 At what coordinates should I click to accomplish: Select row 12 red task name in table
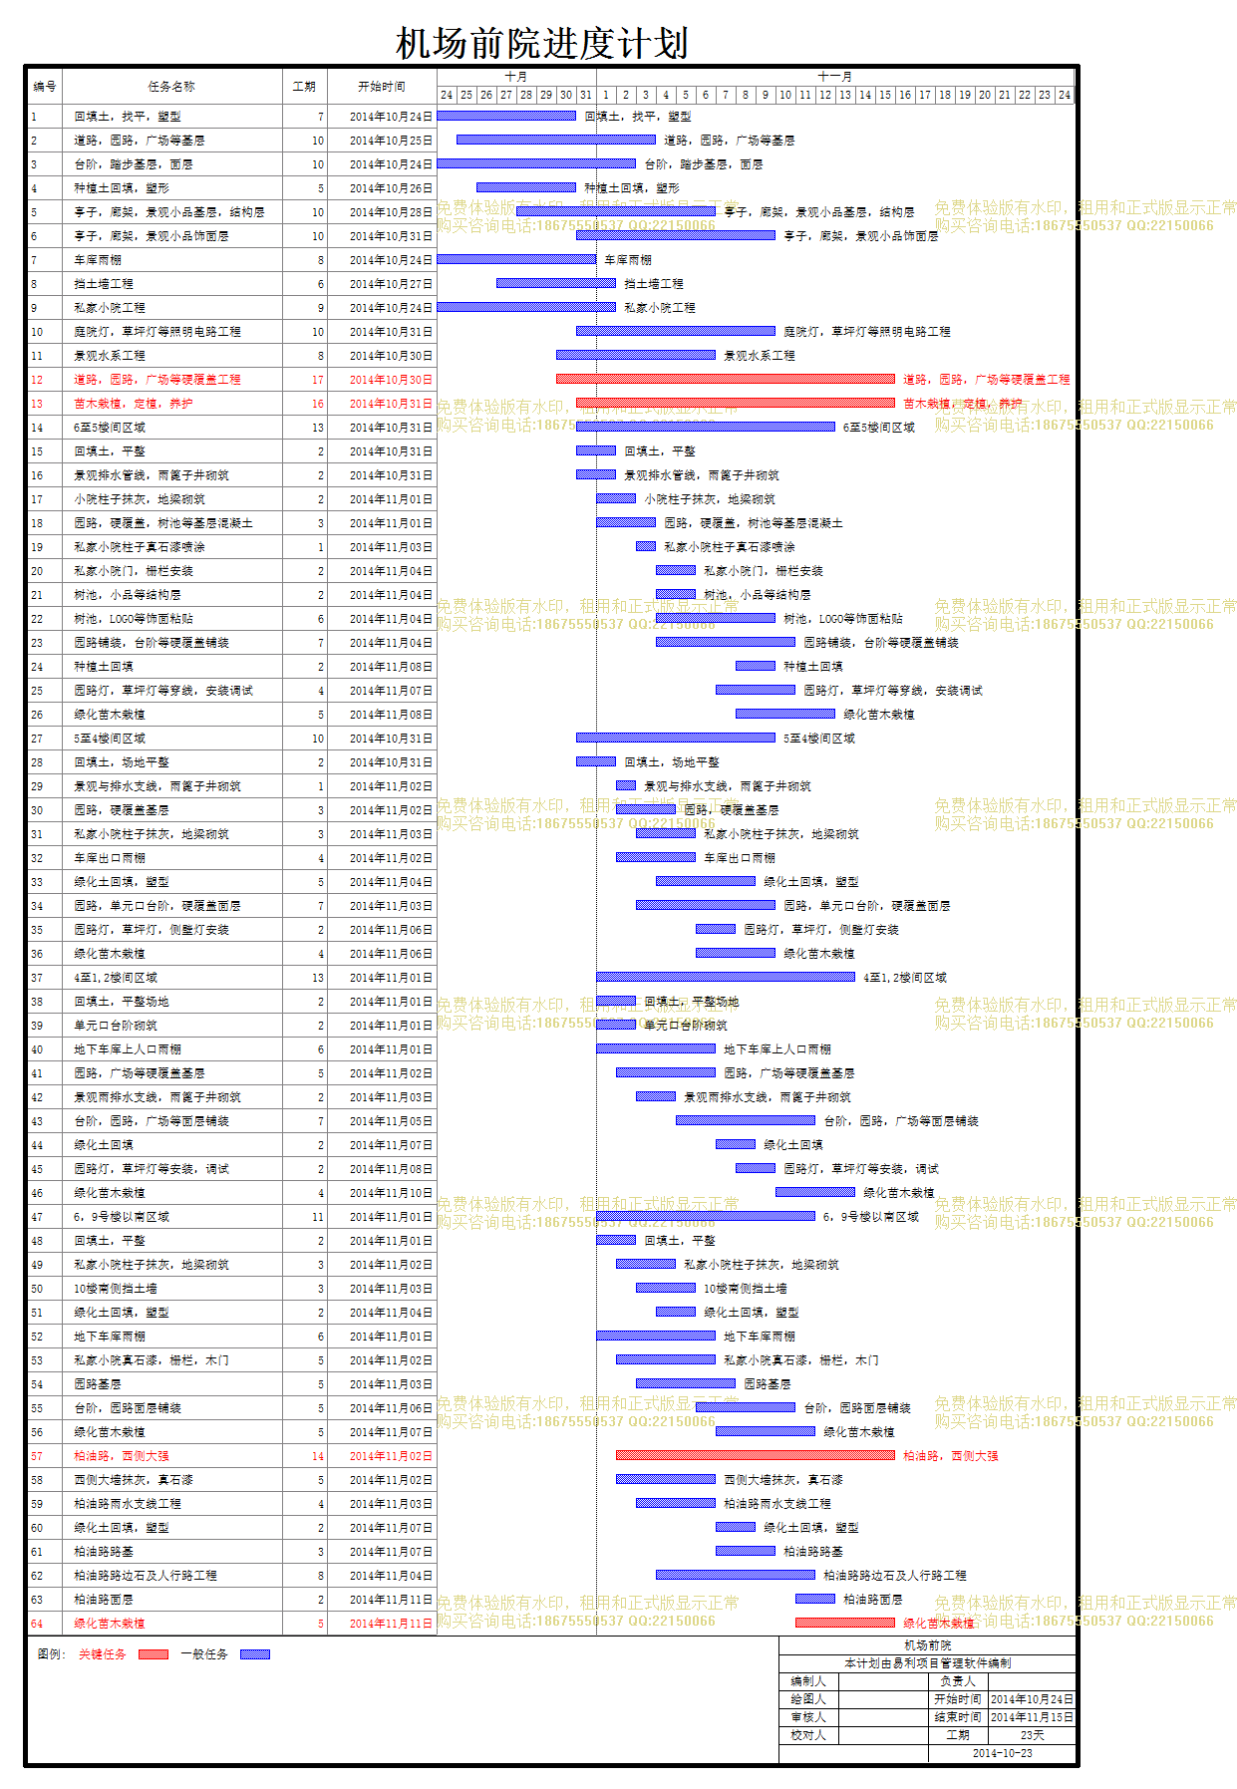click(x=157, y=380)
